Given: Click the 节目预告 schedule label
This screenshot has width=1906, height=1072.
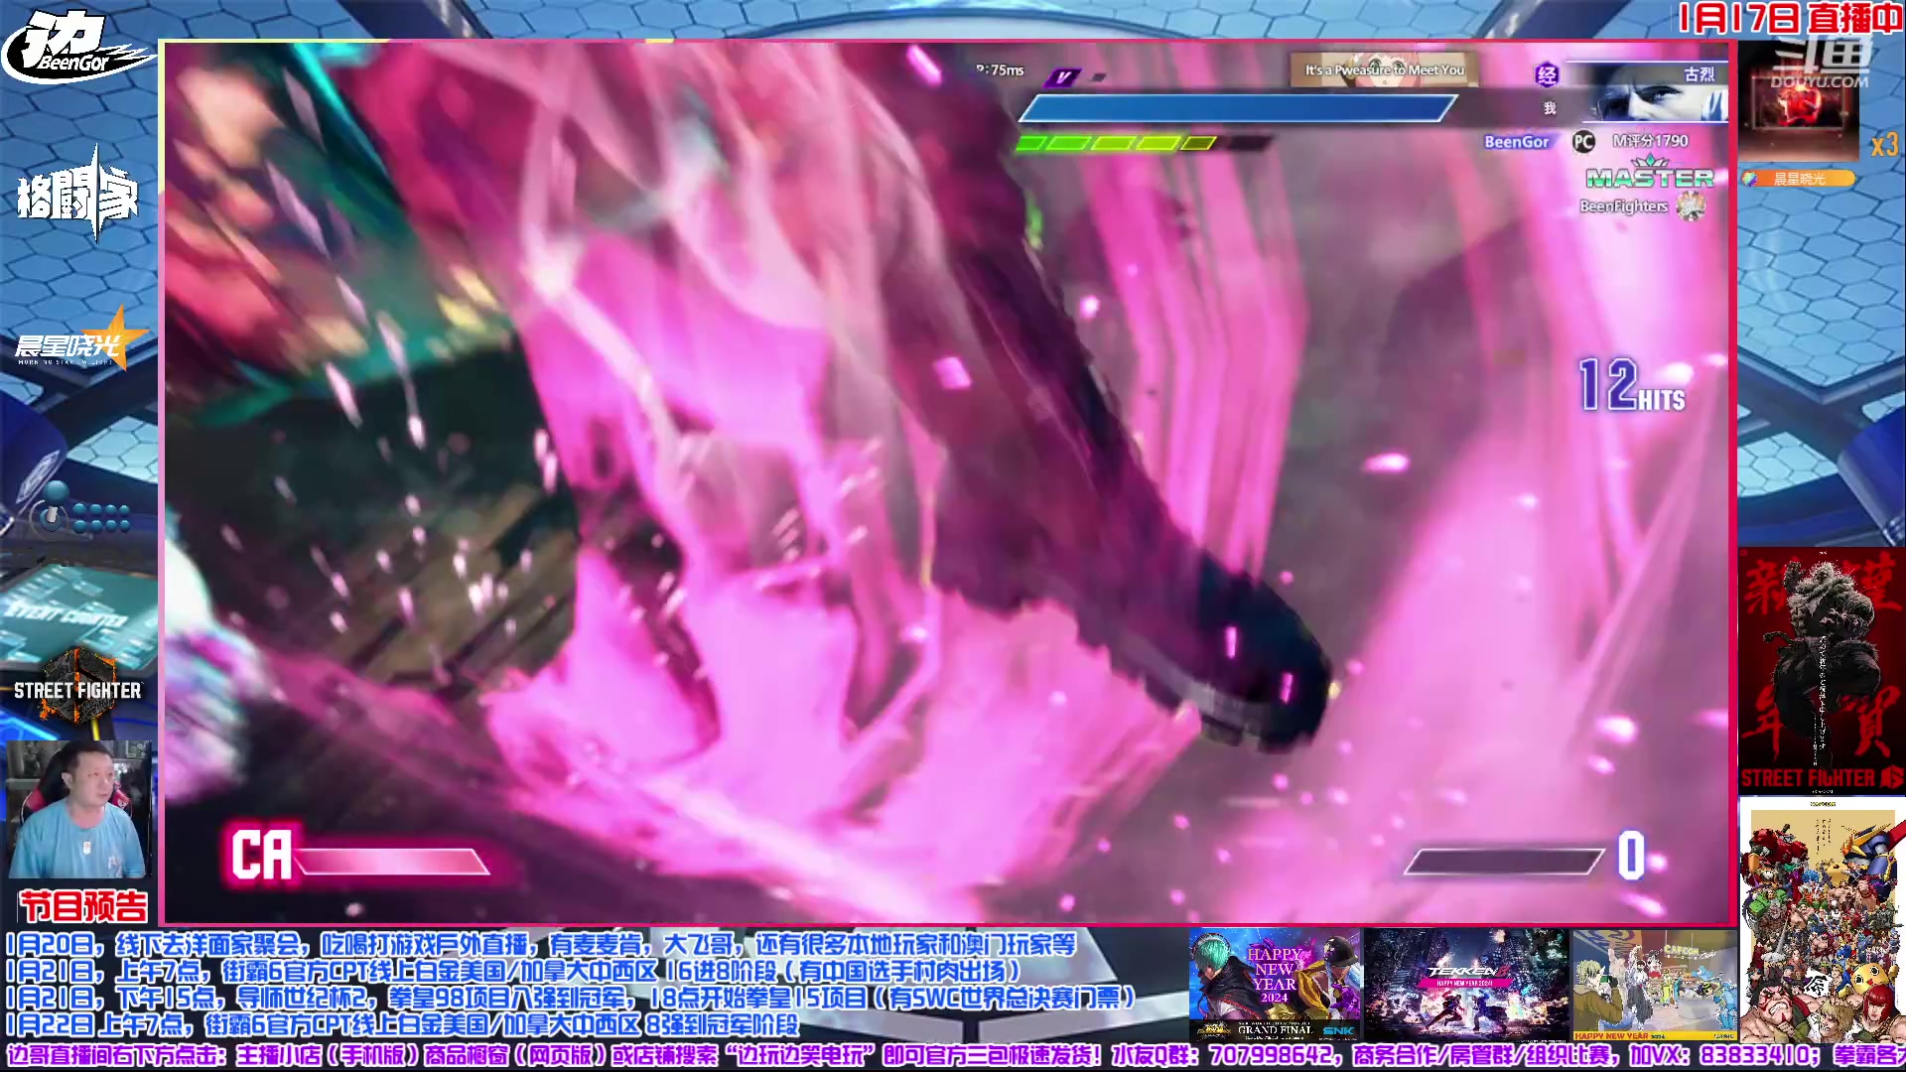Looking at the screenshot, I should (83, 905).
